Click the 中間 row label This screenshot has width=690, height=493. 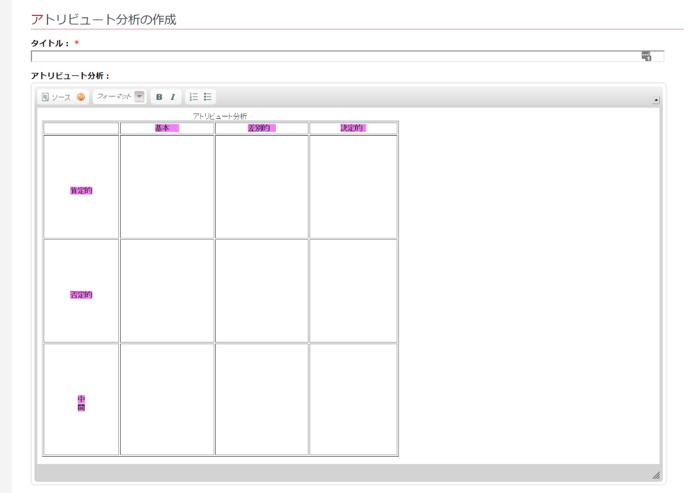(x=81, y=403)
